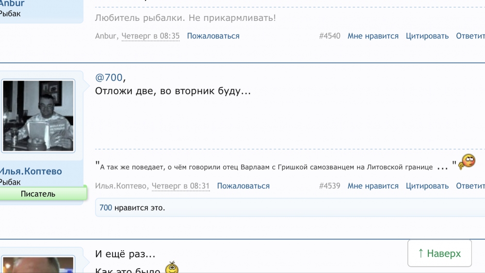This screenshot has height=273, width=485.
Task: Click the Четверг в 08:31 timestamp
Action: pos(180,186)
